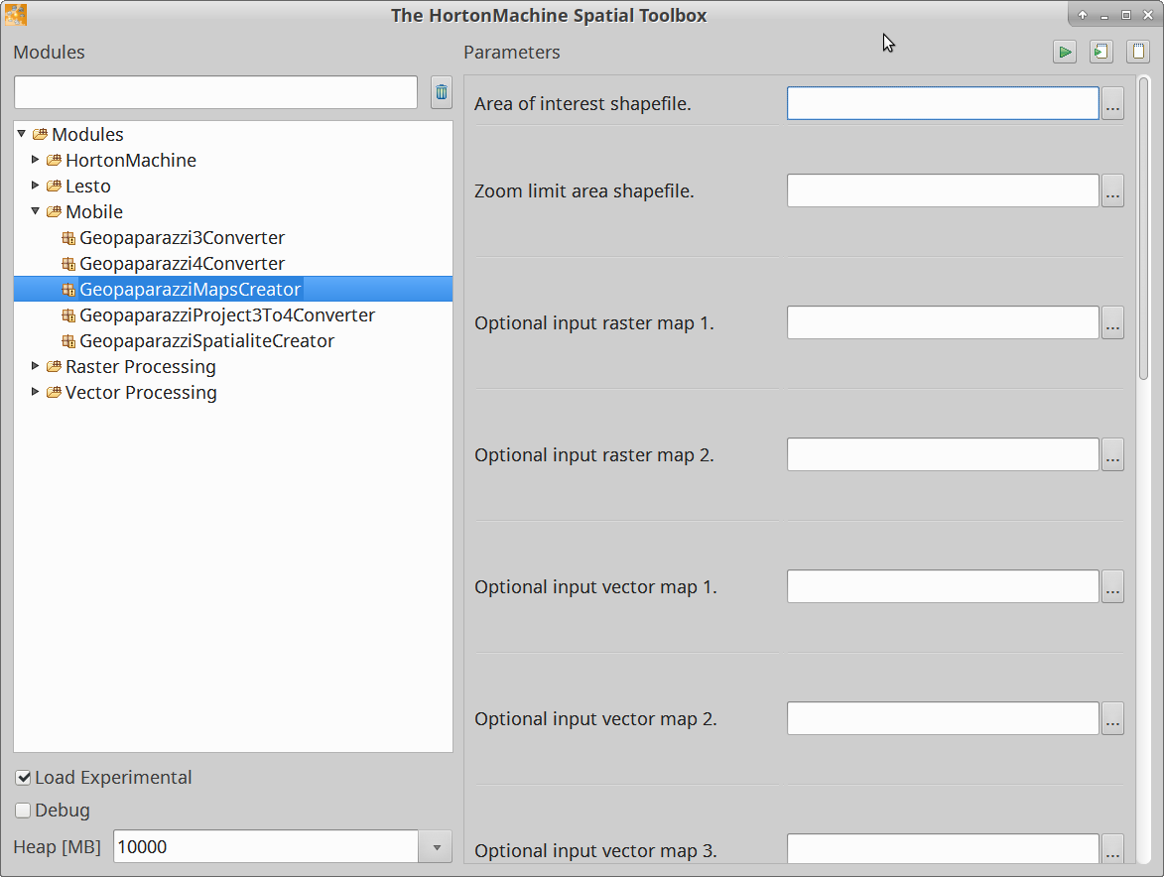Toggle the Load Experimental checkbox
Image resolution: width=1164 pixels, height=877 pixels.
(x=23, y=778)
